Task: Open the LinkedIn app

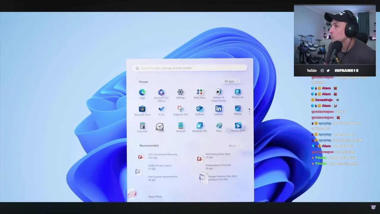Action: pos(218,111)
